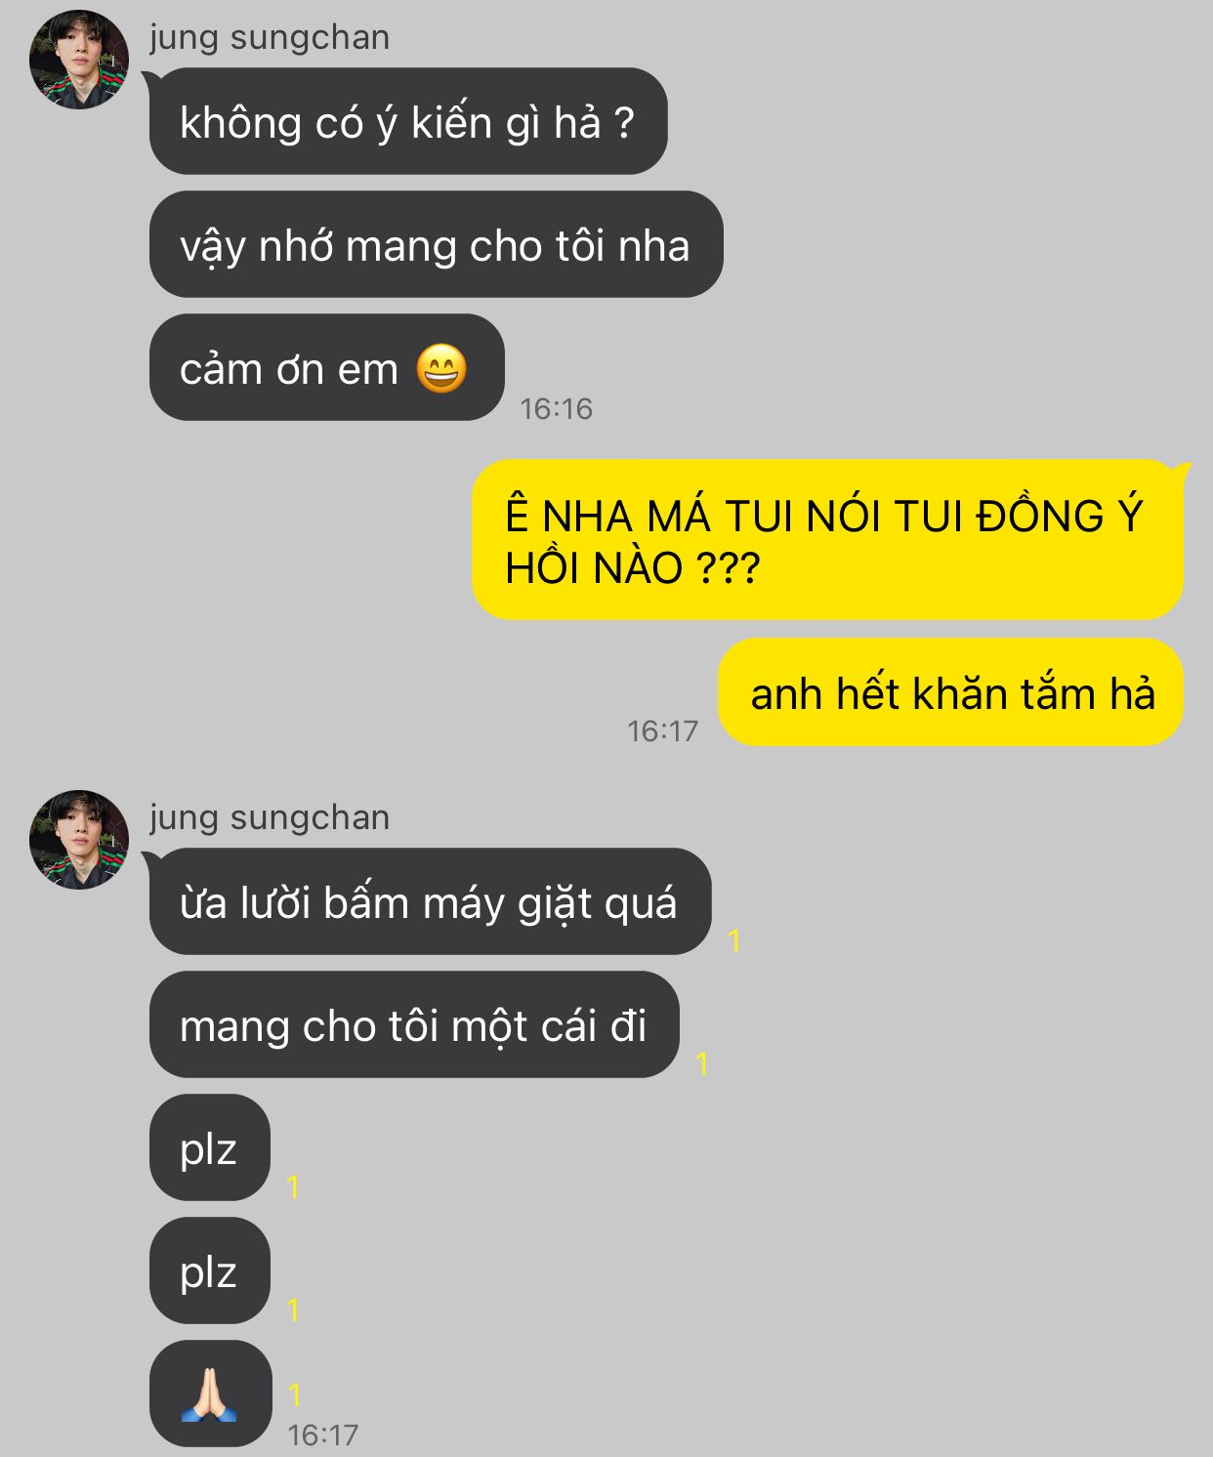1213x1457 pixels.
Task: Tap the grinning emoji in message
Action: 441,368
